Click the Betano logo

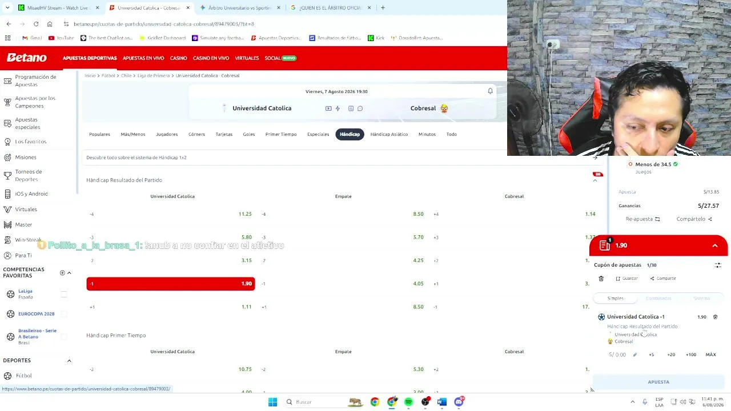tap(27, 58)
